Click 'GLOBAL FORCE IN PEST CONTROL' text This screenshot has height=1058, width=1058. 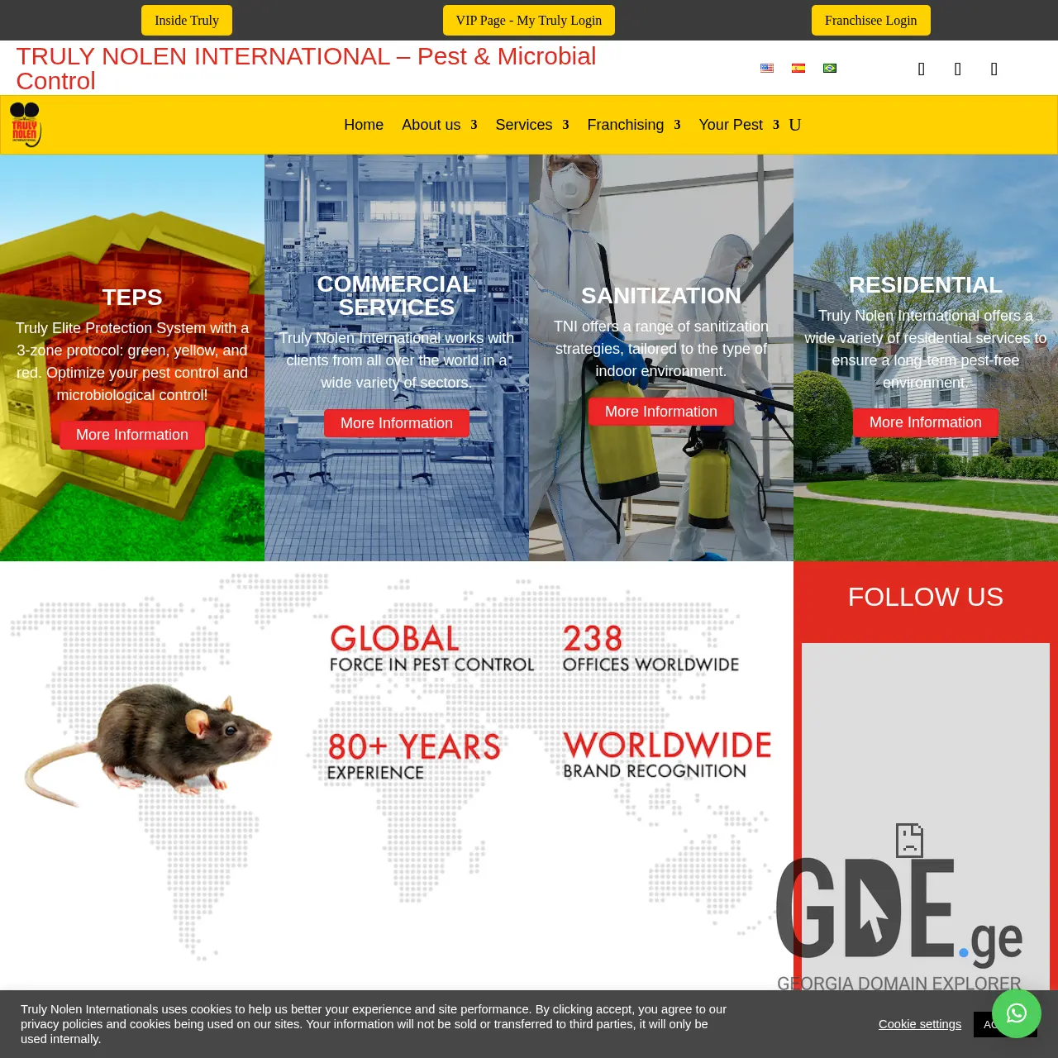pos(431,649)
